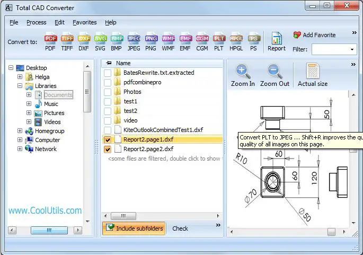The image size is (363, 255).
Task: Add Favorite with the heart icon
Action: [314, 35]
